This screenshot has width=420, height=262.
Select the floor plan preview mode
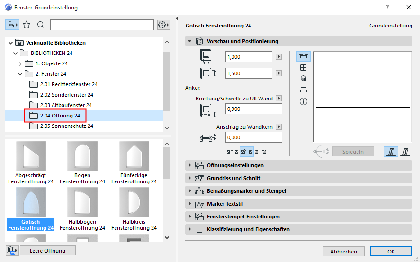(304, 56)
